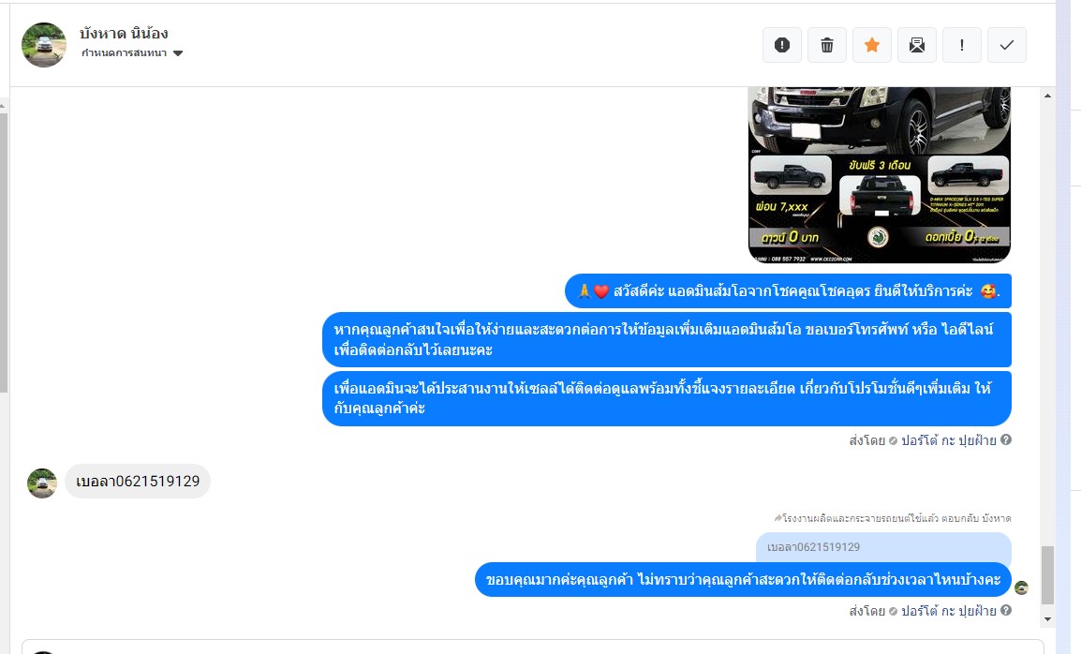Open บังหาด นิน้อง profile picture in header
Screen dimensions: 1081x654
tap(44, 45)
